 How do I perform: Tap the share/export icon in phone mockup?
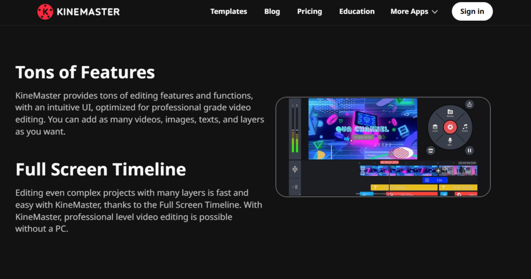(x=469, y=104)
